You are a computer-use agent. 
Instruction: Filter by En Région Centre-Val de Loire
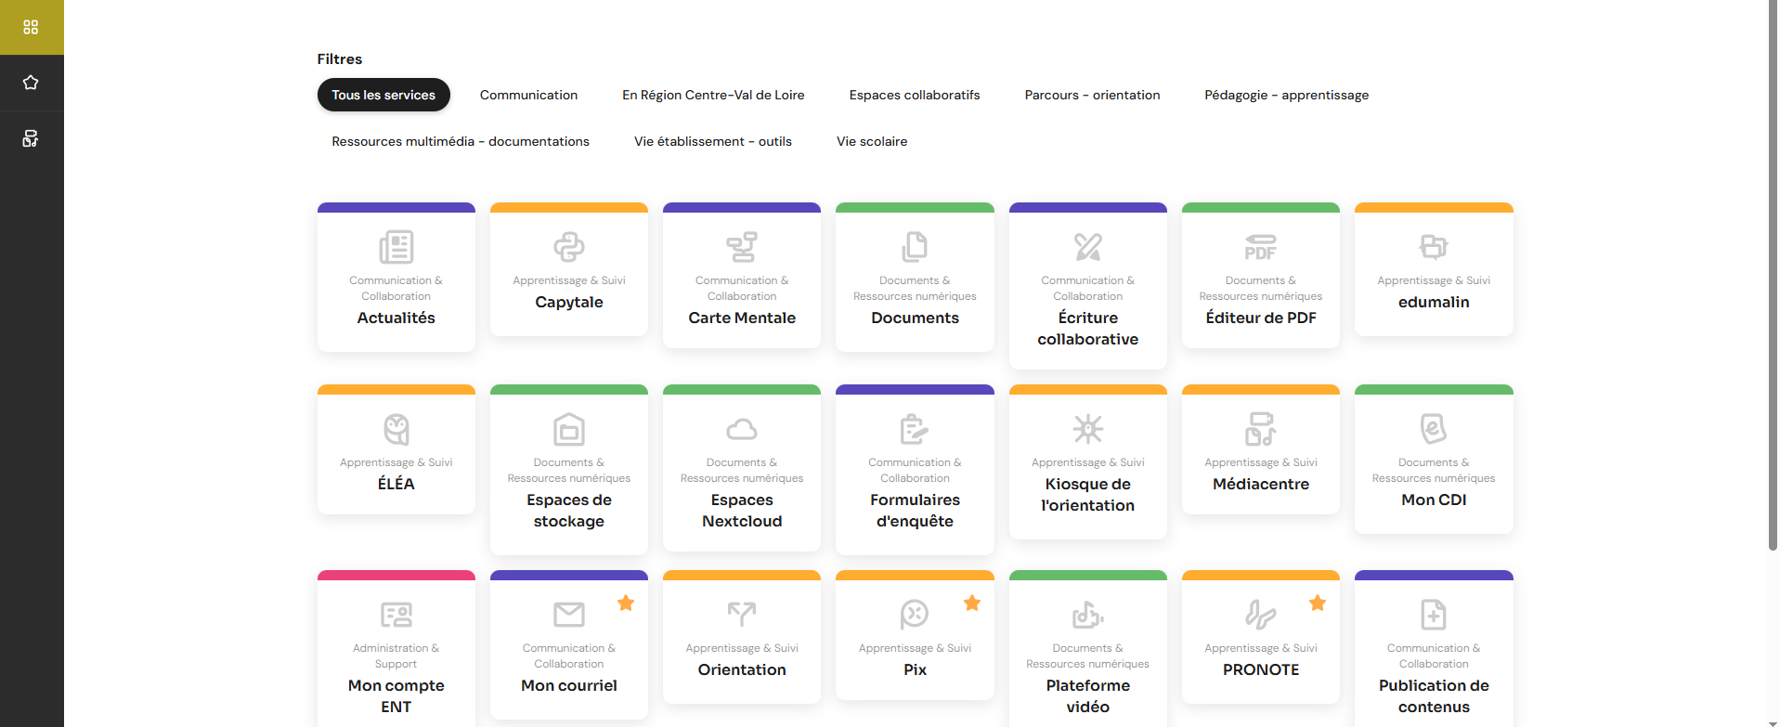tap(713, 95)
